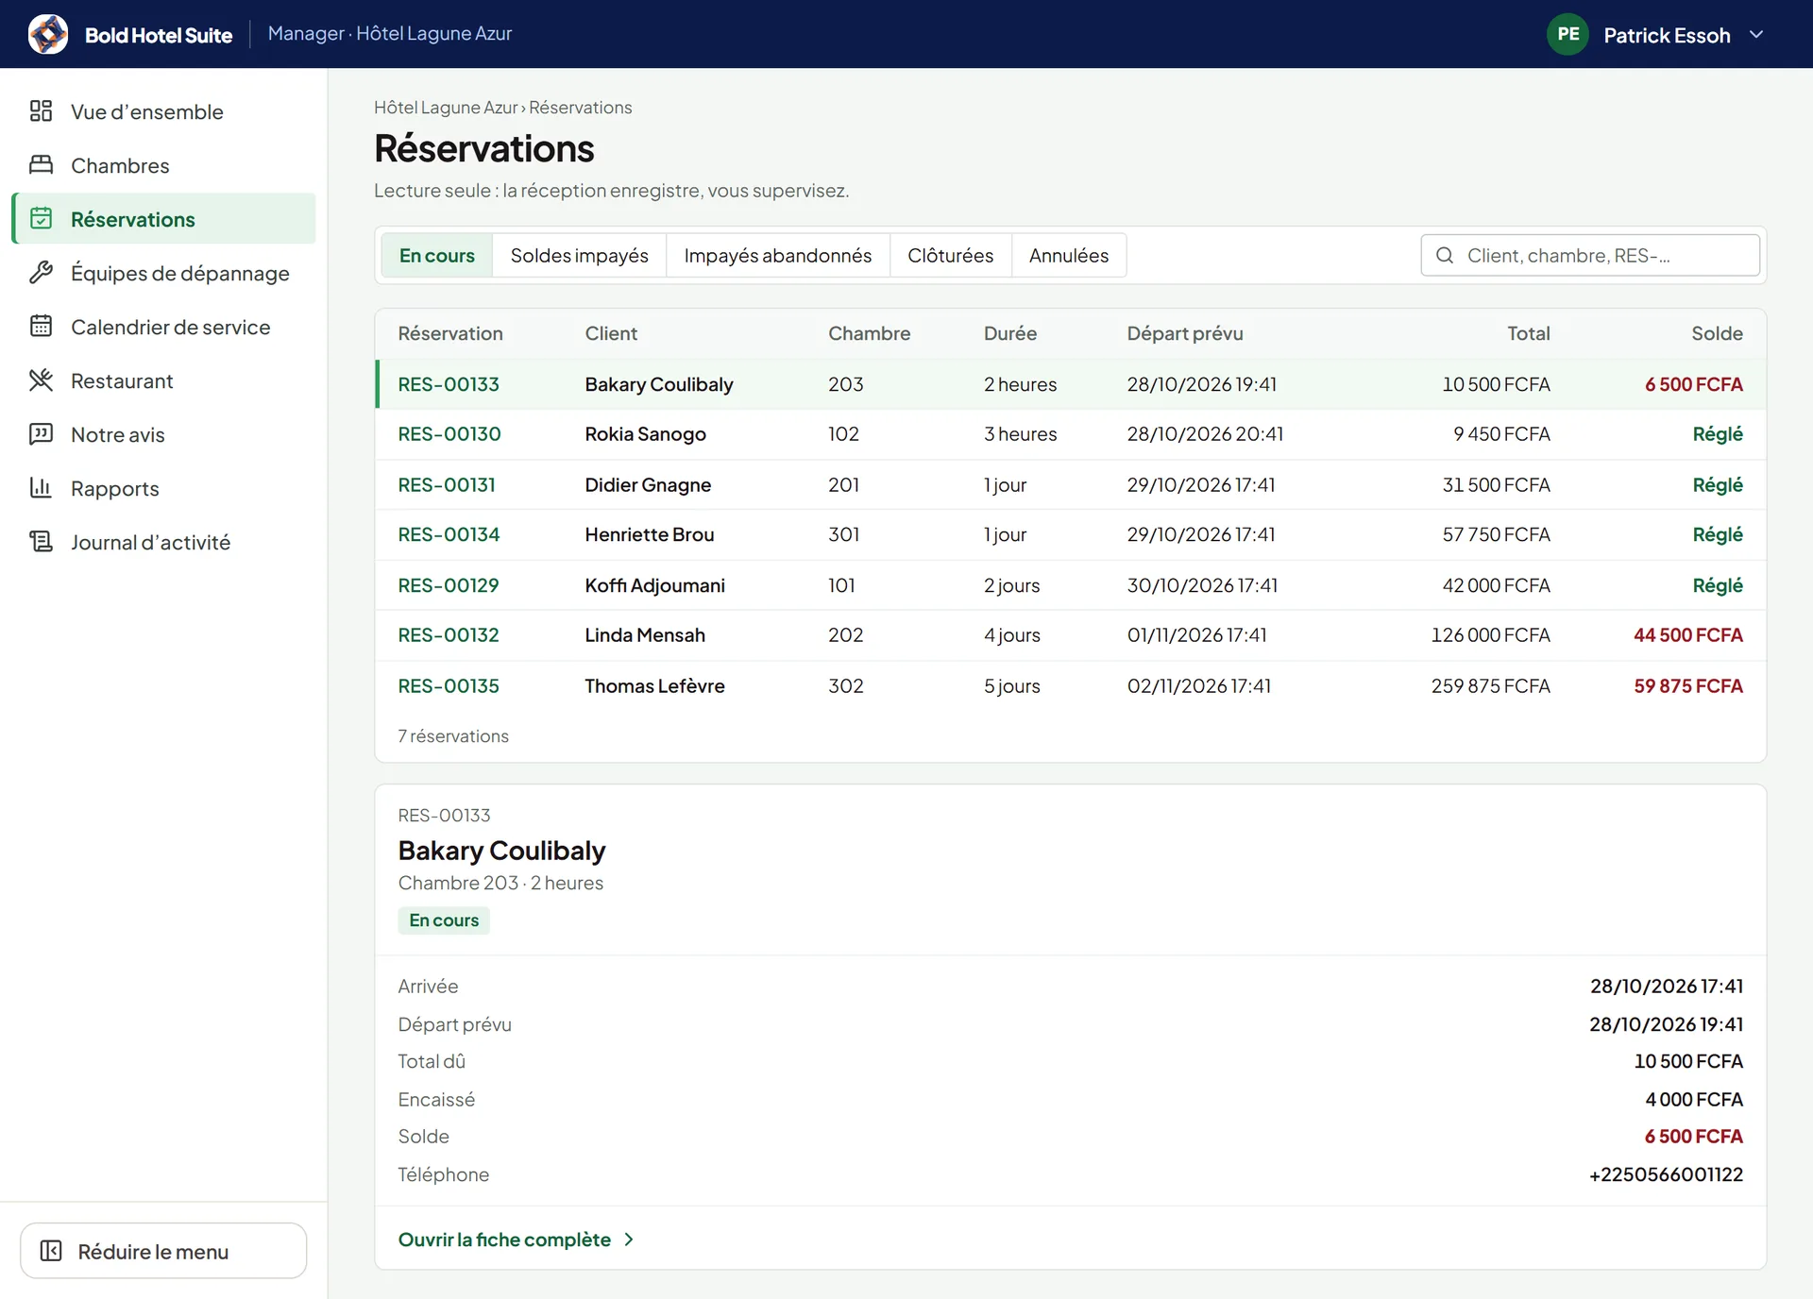Viewport: 1813px width, 1299px height.
Task: Select the Chambres bed icon
Action: click(x=41, y=165)
